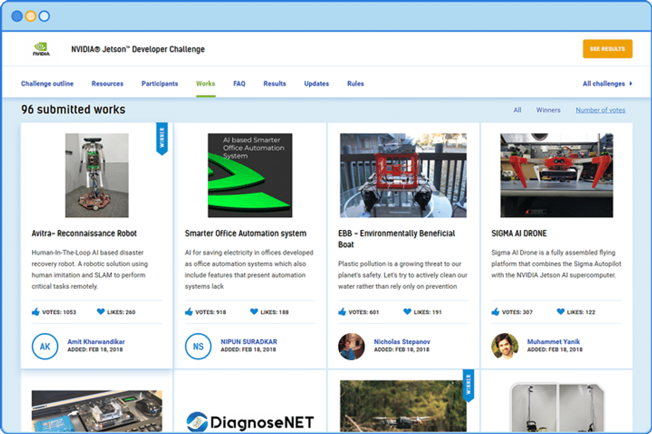The height and width of the screenshot is (434, 652).
Task: Open SIGMA AI DRONE title
Action: click(x=519, y=233)
